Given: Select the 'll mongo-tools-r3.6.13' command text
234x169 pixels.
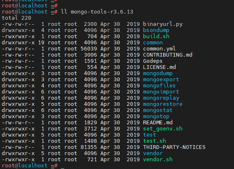Looking at the screenshot, I should (x=97, y=12).
